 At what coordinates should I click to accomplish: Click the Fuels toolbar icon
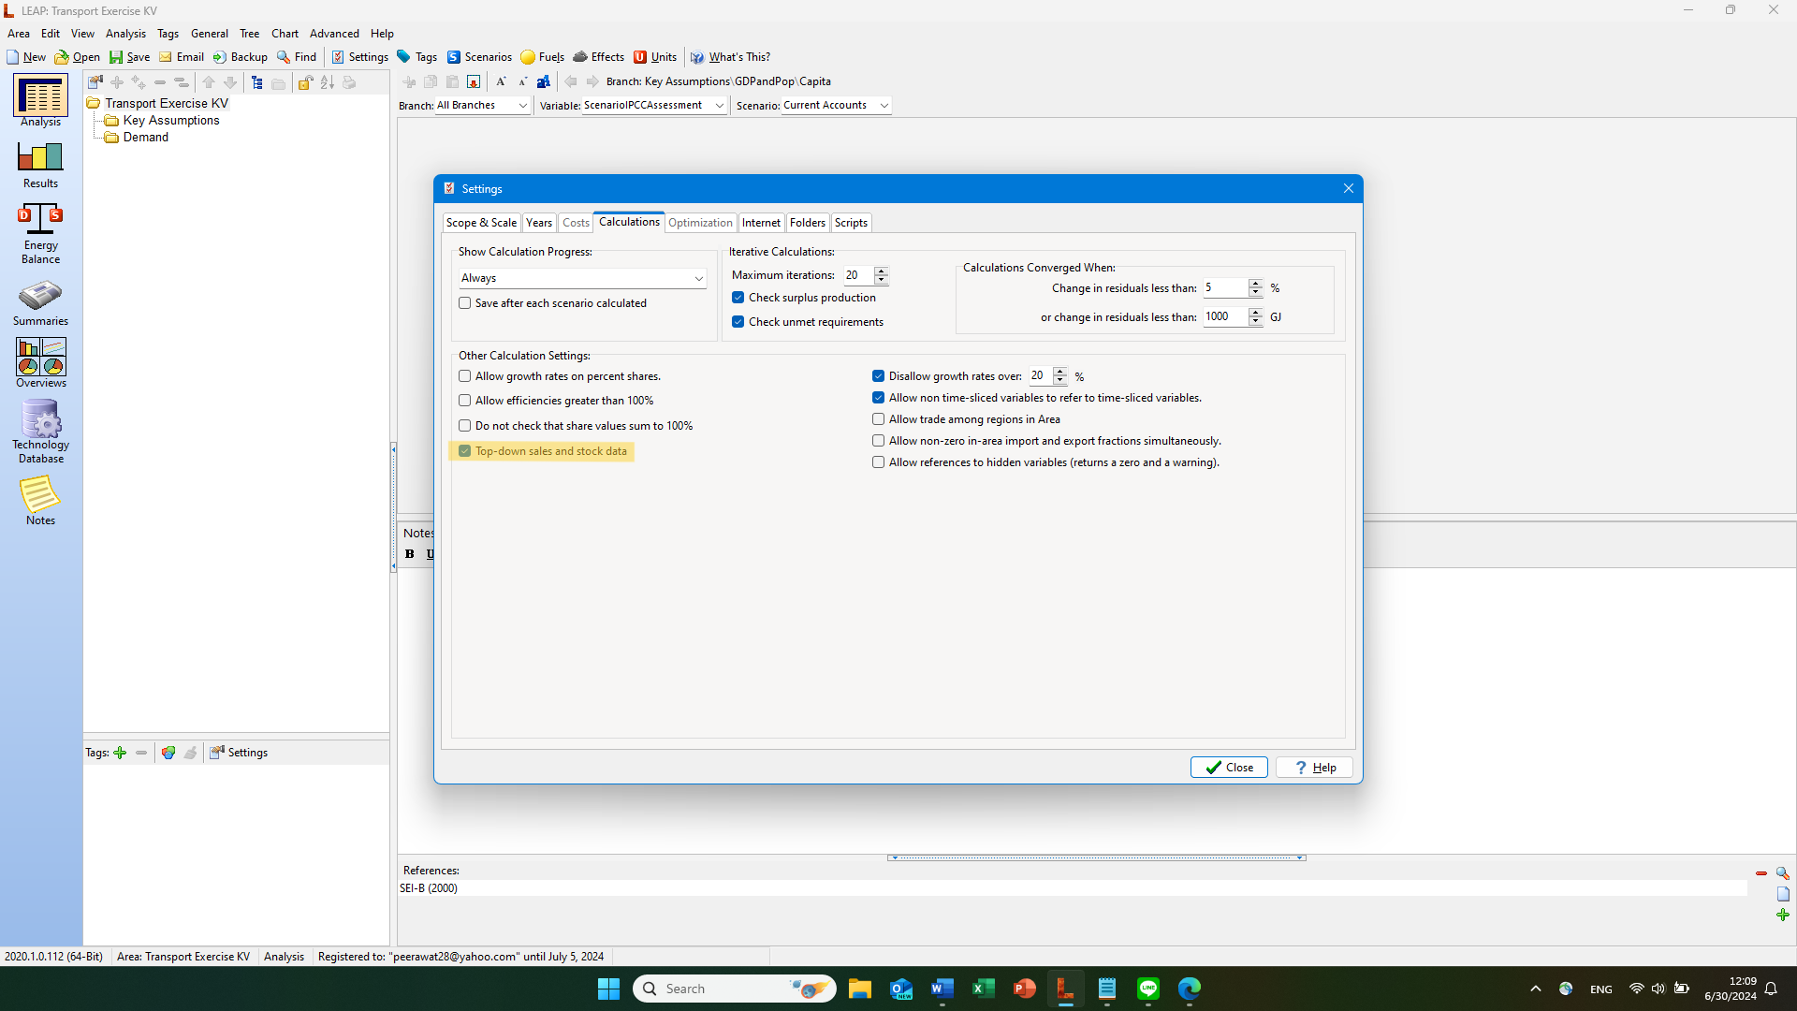(x=542, y=57)
